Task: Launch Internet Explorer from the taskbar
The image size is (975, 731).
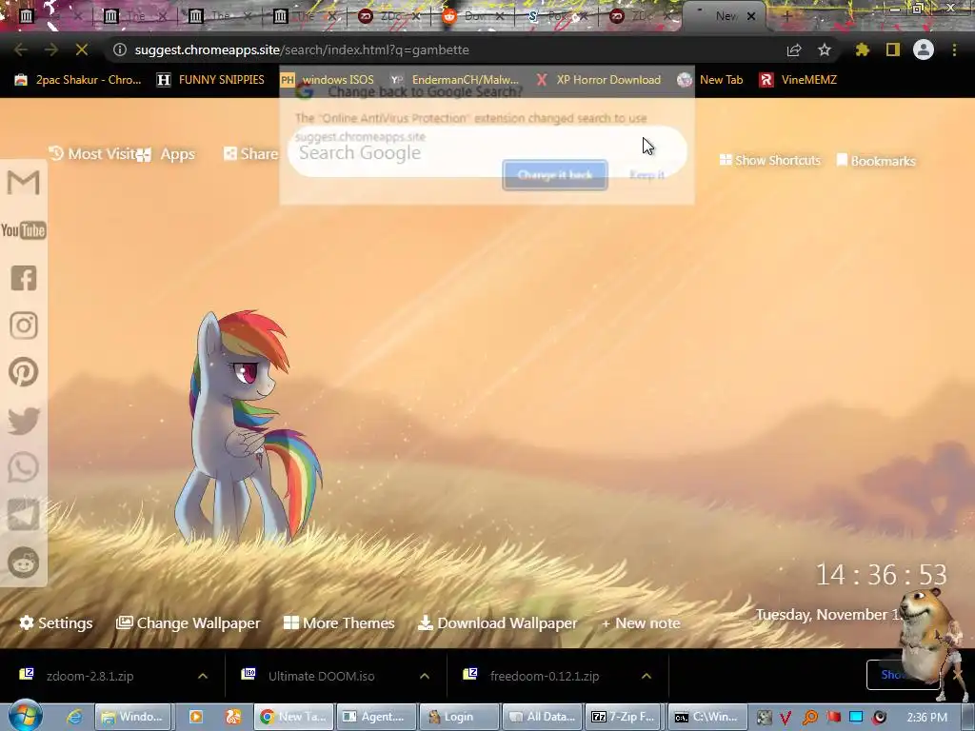Action: (74, 717)
